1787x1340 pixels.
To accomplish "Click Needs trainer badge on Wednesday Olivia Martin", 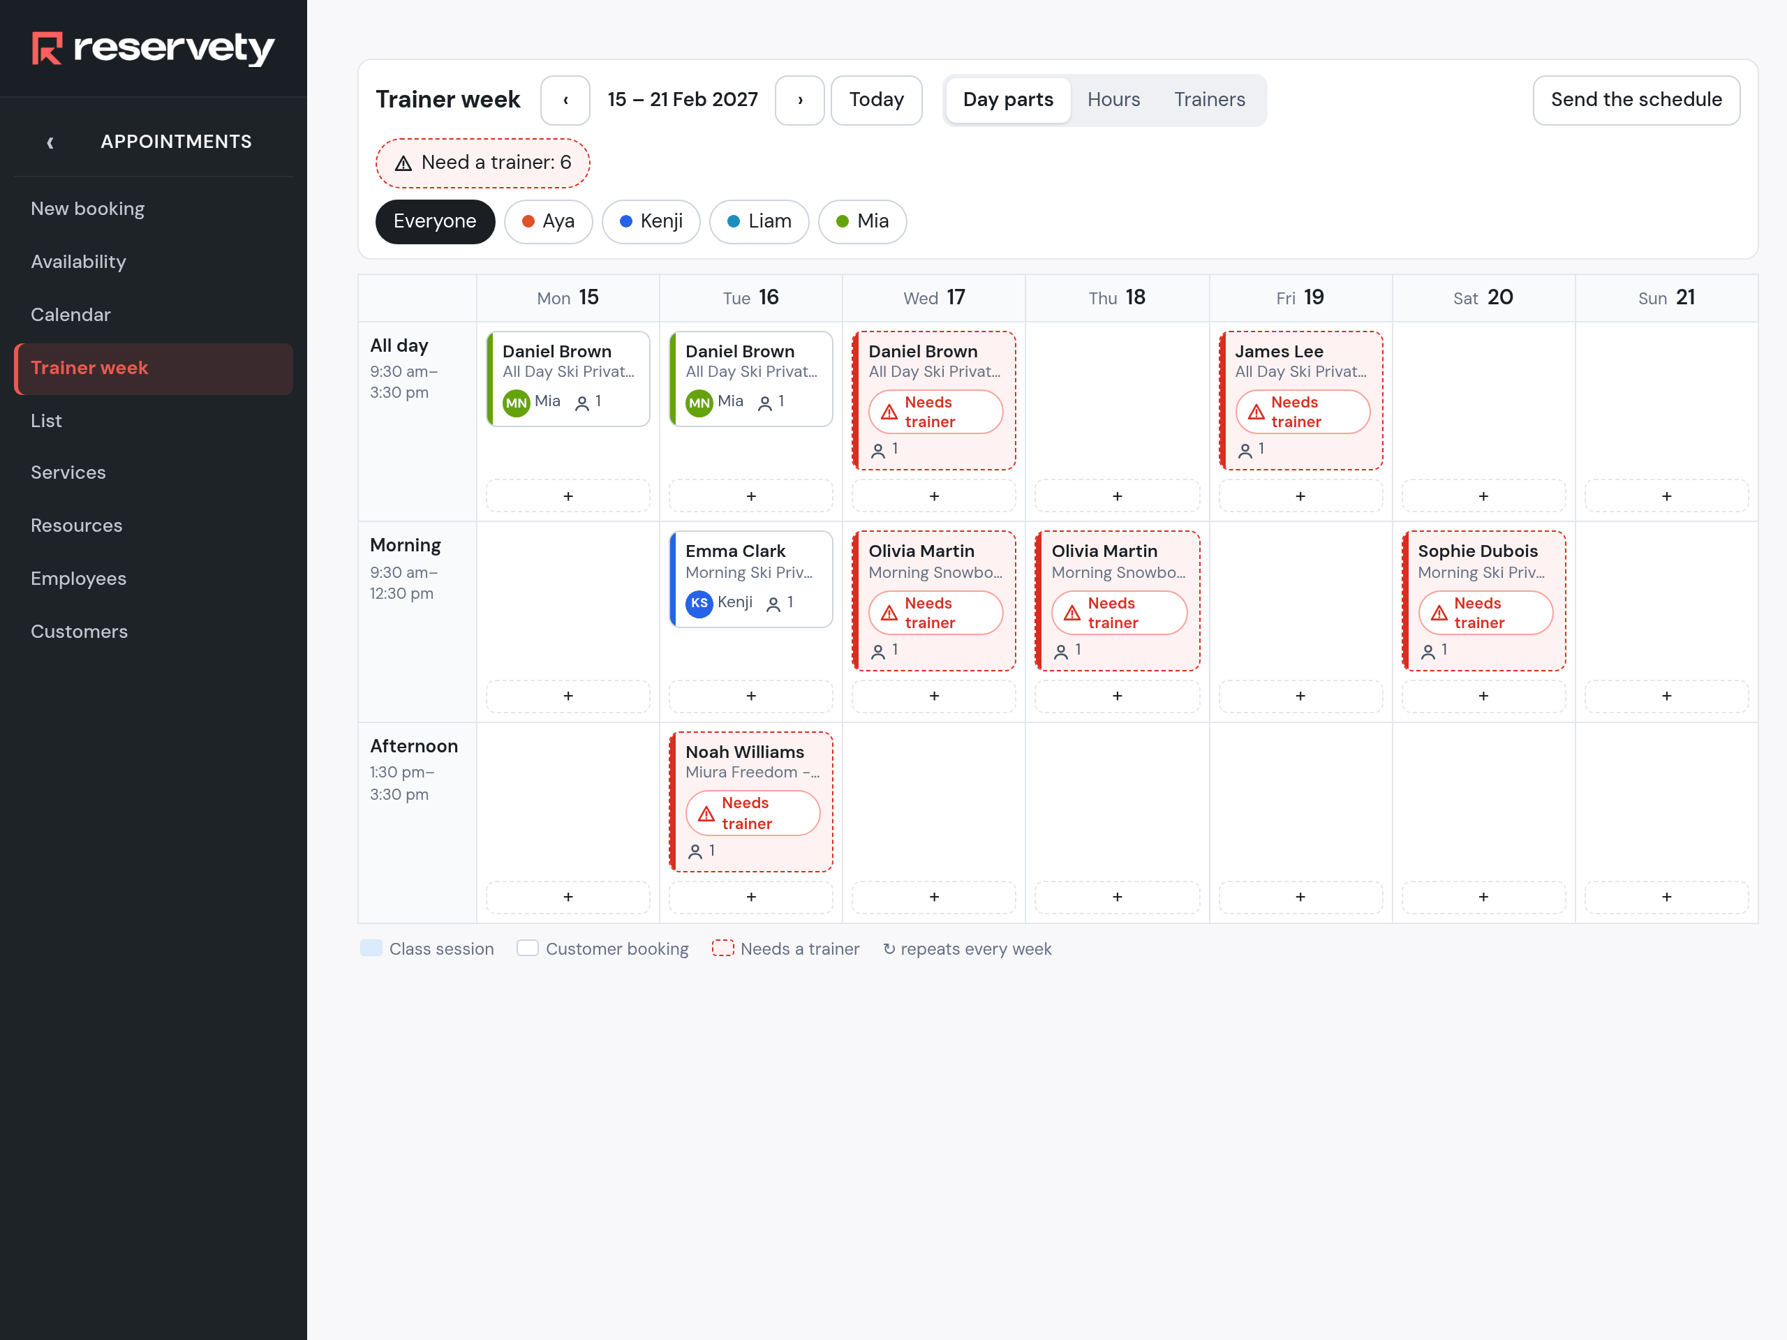I will (x=935, y=613).
